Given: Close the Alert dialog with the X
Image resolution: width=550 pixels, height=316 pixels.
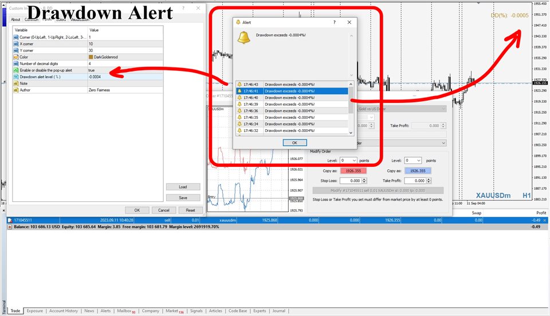Looking at the screenshot, I should pos(349,22).
